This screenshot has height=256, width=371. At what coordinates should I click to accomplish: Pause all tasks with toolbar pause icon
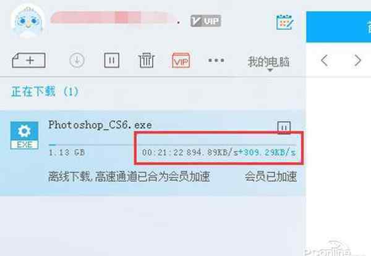tap(111, 60)
